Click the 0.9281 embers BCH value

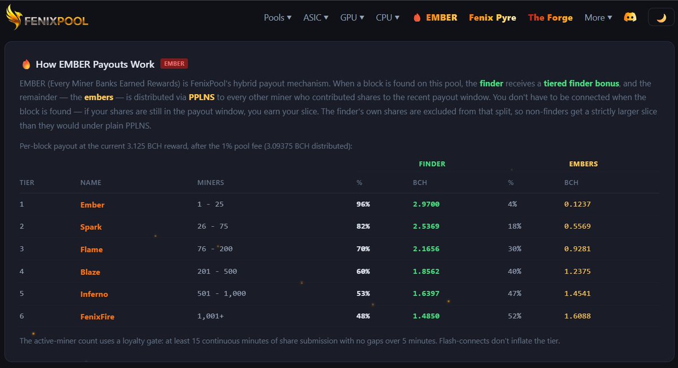[x=577, y=249]
